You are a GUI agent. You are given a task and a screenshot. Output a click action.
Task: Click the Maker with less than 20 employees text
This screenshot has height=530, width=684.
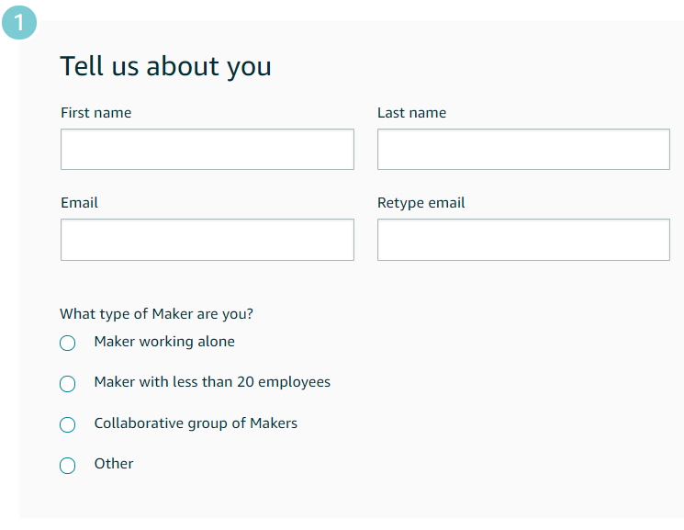point(212,382)
